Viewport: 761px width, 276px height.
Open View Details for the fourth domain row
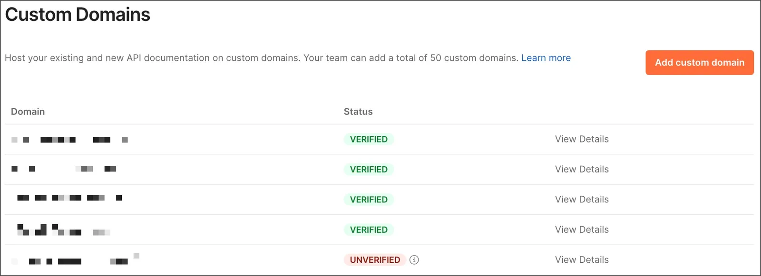582,229
